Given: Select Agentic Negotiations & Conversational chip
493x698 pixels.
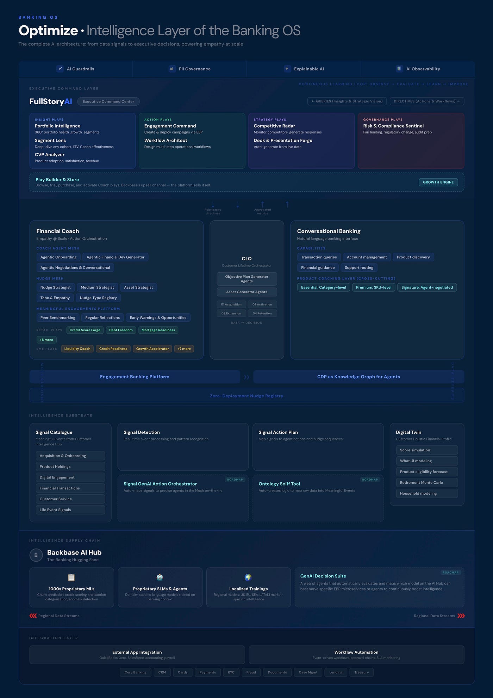Looking at the screenshot, I should coord(75,268).
